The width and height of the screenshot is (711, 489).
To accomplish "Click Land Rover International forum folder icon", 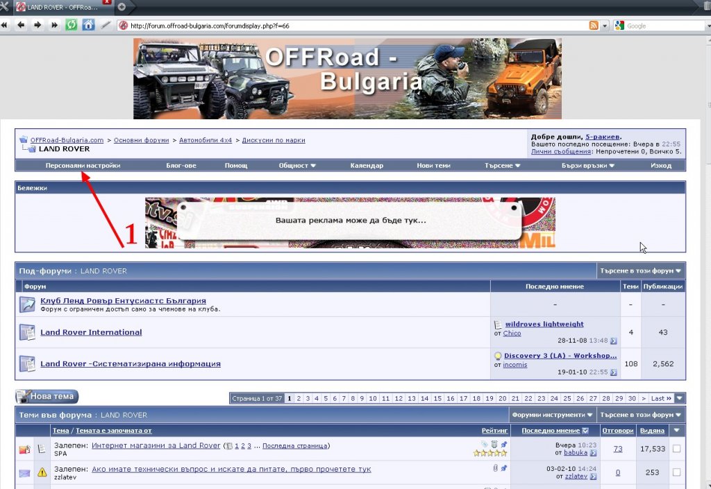I will [x=27, y=332].
